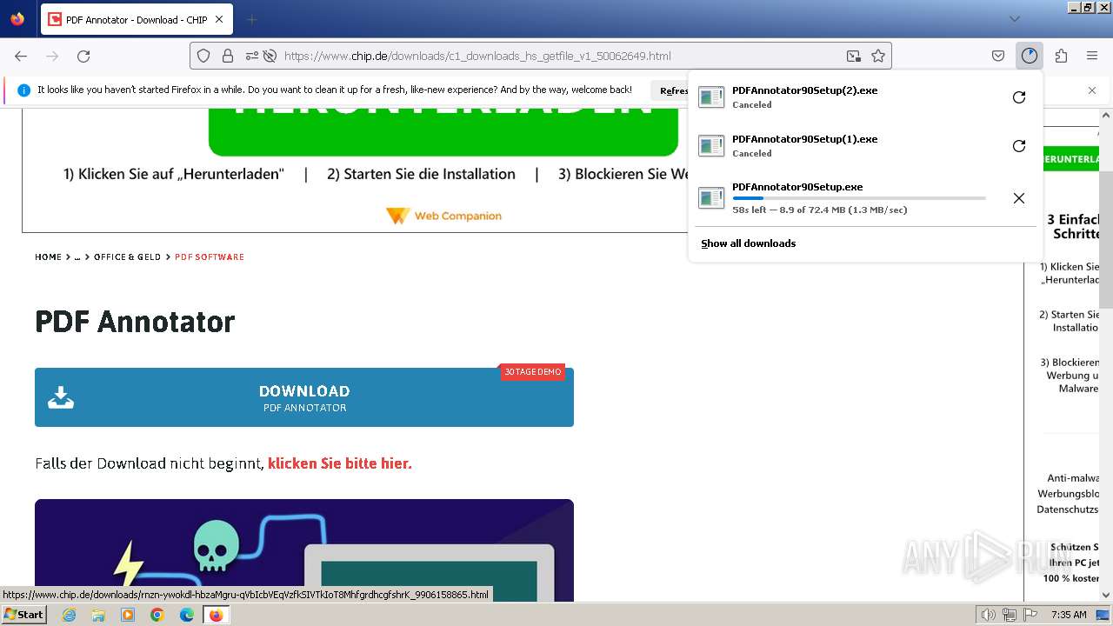Go forward with the toolbar arrow

(x=52, y=56)
